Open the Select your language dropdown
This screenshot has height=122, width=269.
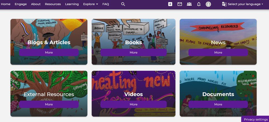pyautogui.click(x=245, y=4)
